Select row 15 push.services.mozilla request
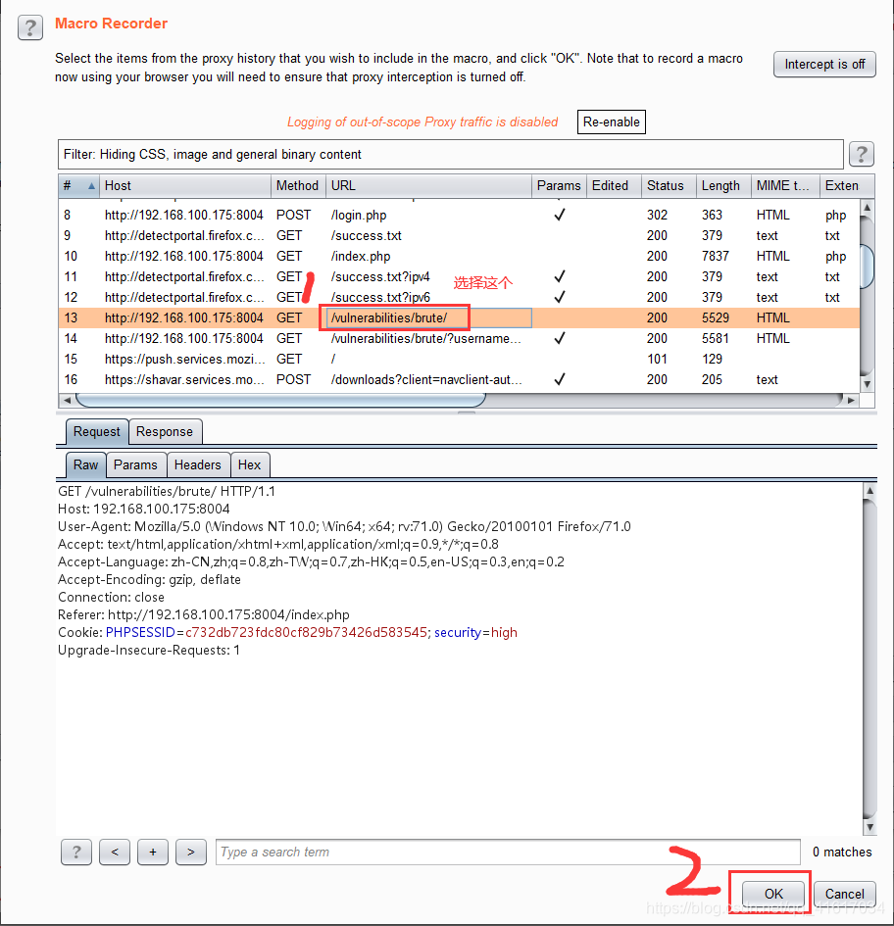The width and height of the screenshot is (894, 926). click(x=459, y=359)
